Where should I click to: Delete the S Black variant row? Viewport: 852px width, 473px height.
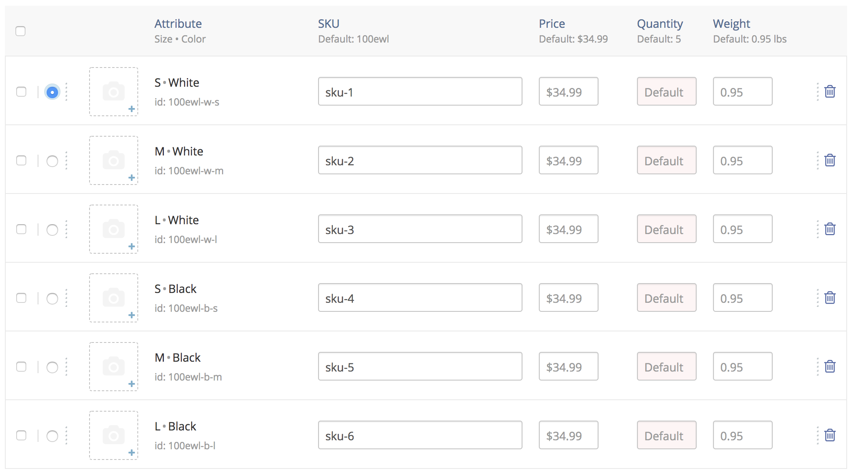pyautogui.click(x=829, y=298)
